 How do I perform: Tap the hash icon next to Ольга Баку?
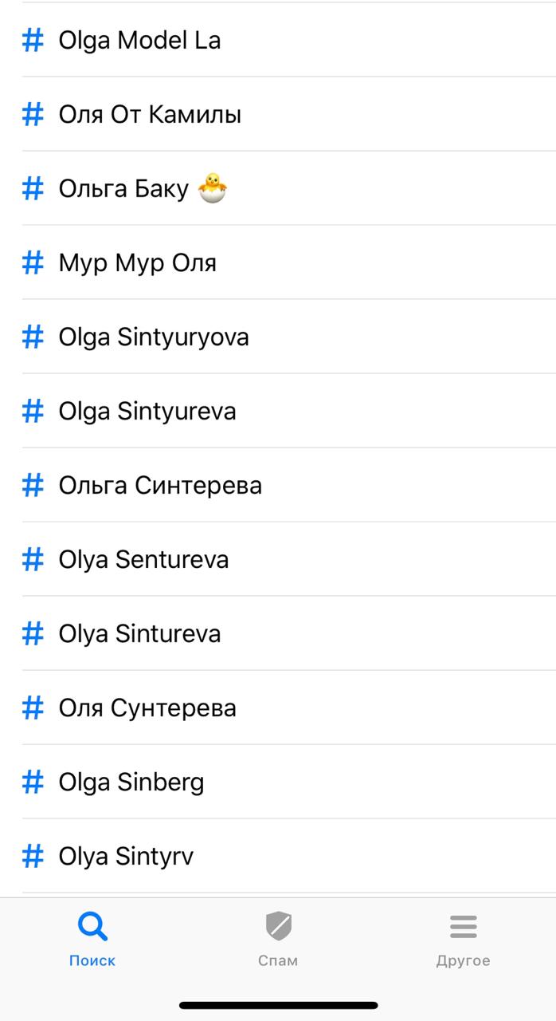click(33, 188)
